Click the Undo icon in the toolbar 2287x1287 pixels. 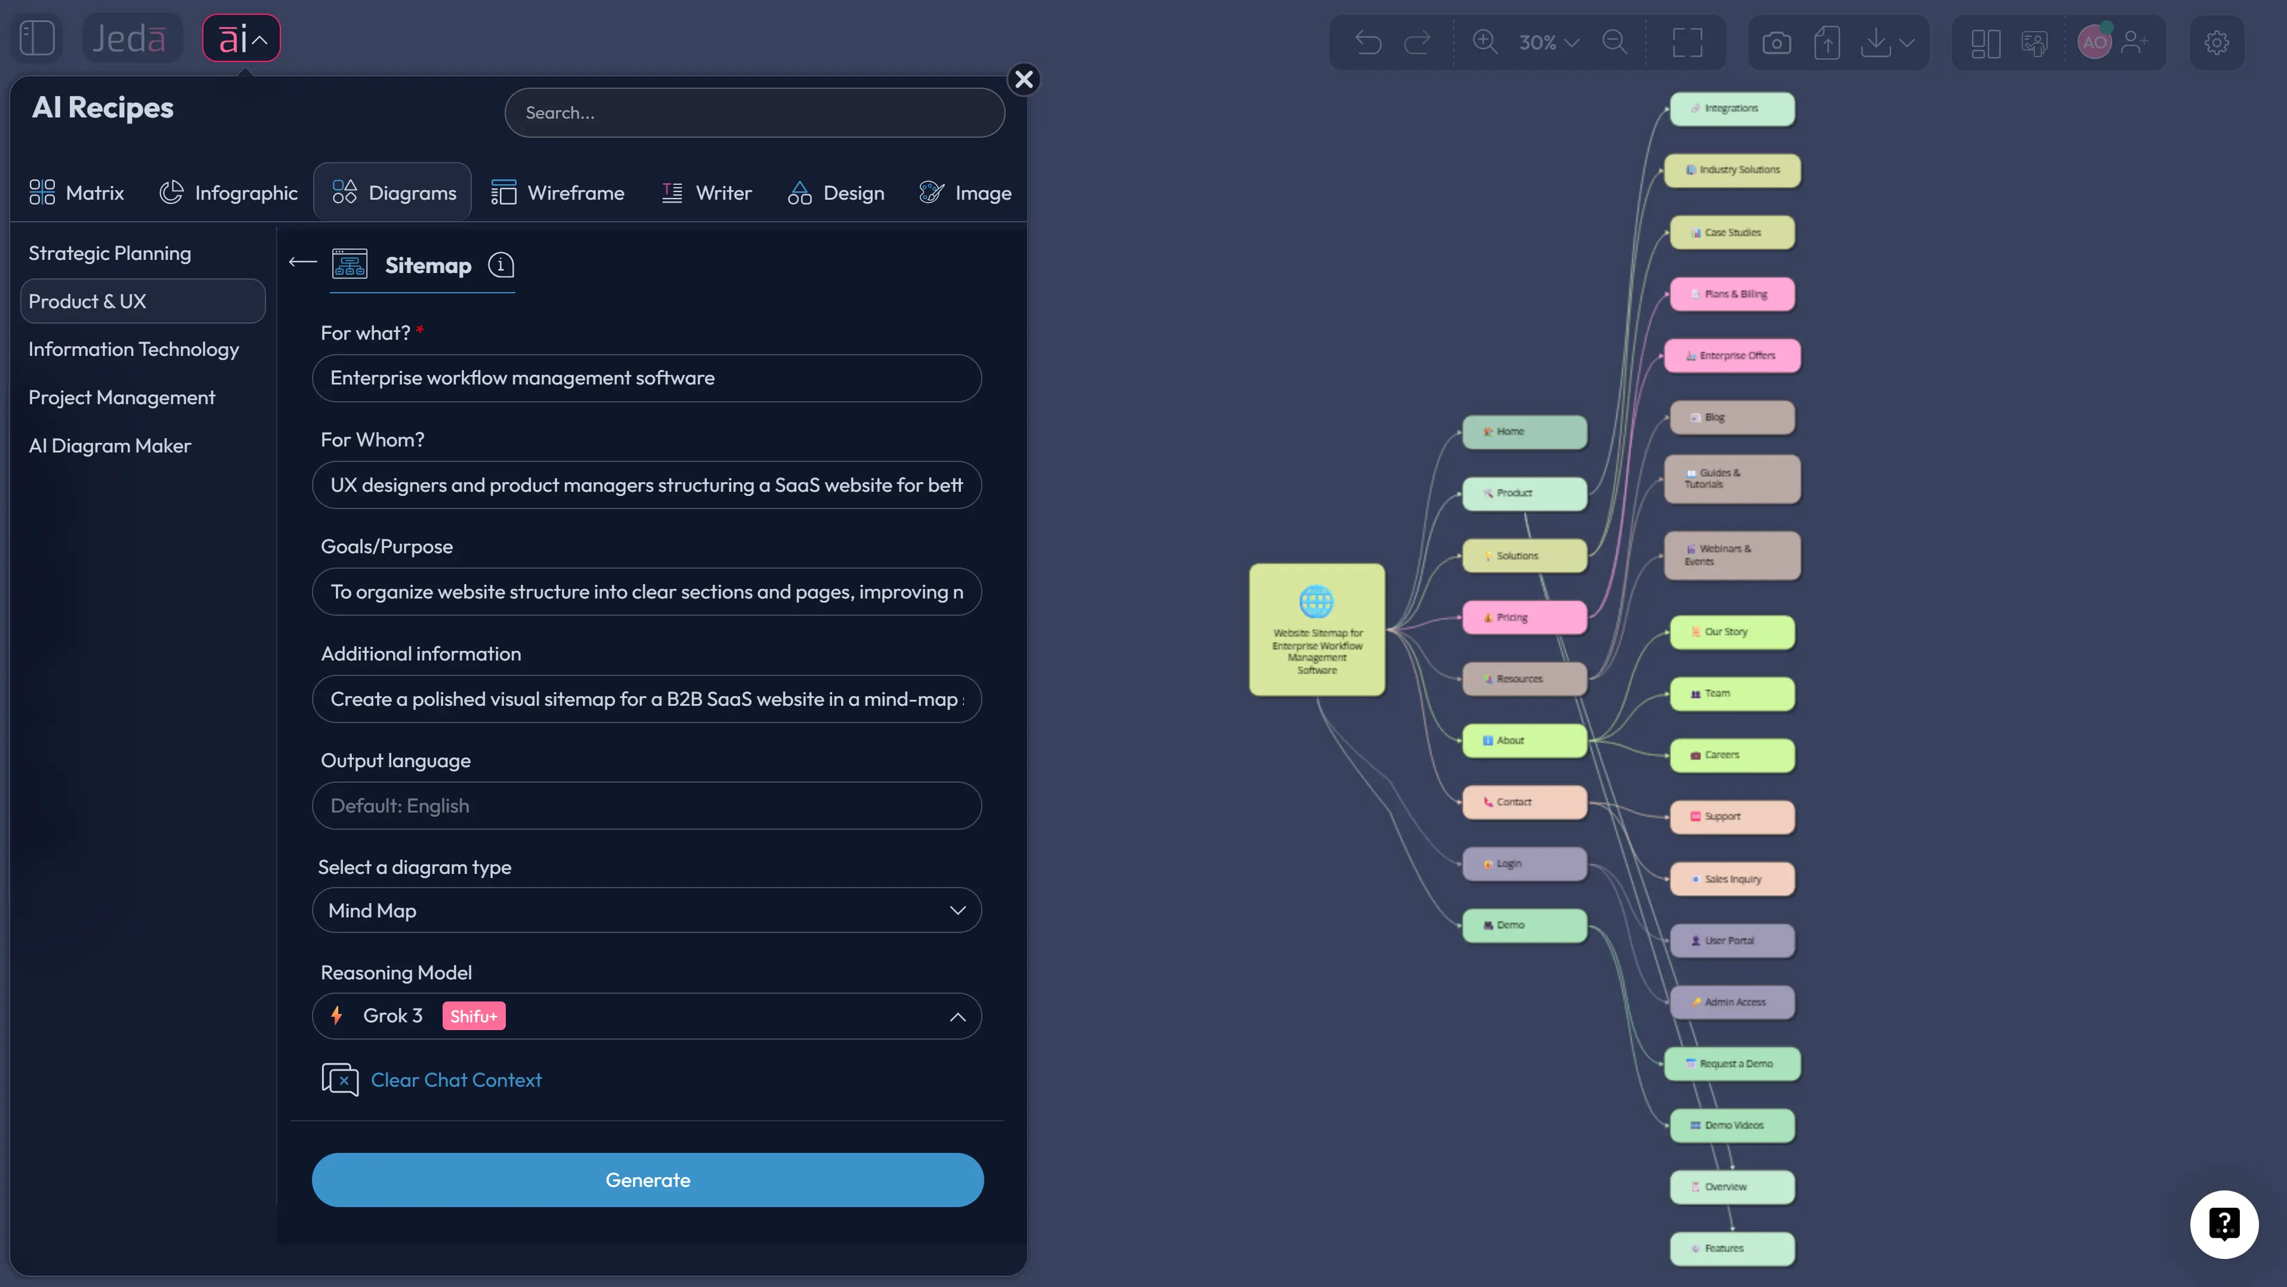pos(1367,42)
